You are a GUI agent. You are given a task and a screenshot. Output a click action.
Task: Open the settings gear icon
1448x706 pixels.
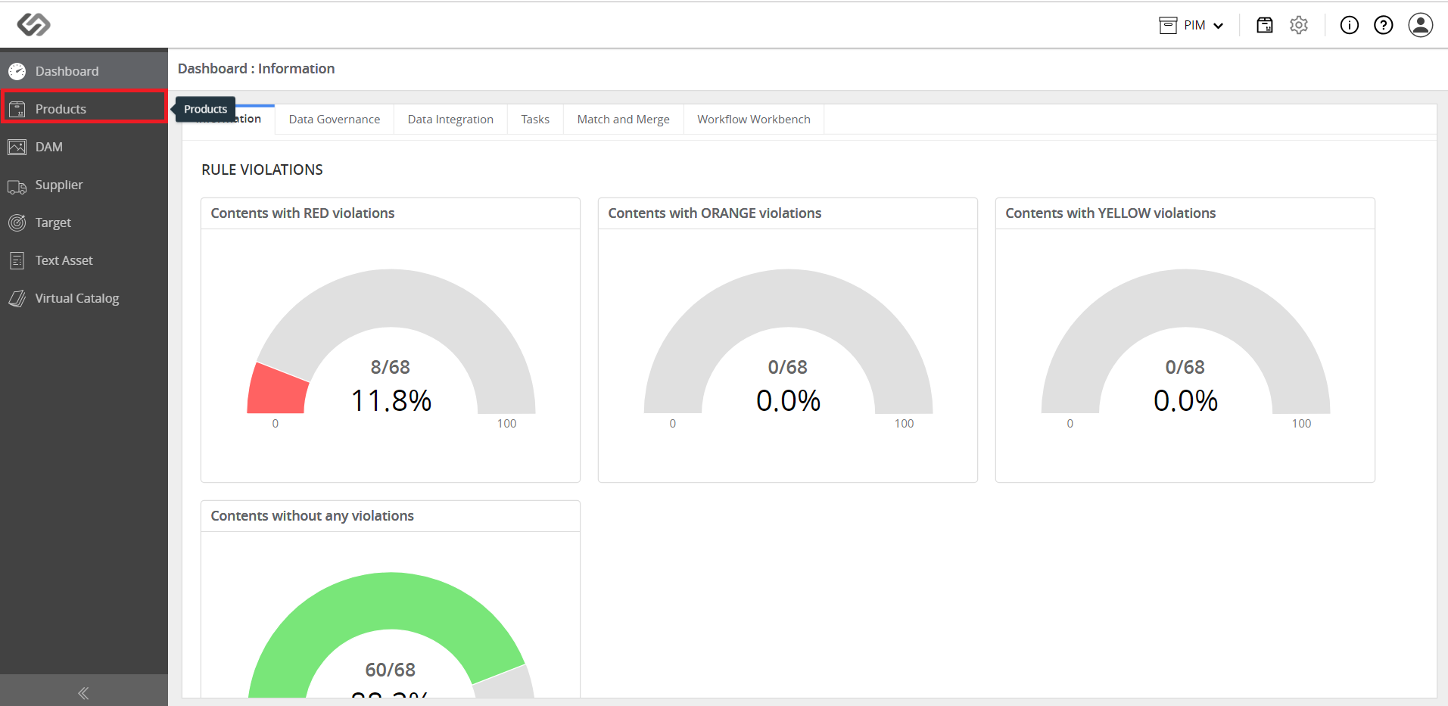pos(1299,25)
